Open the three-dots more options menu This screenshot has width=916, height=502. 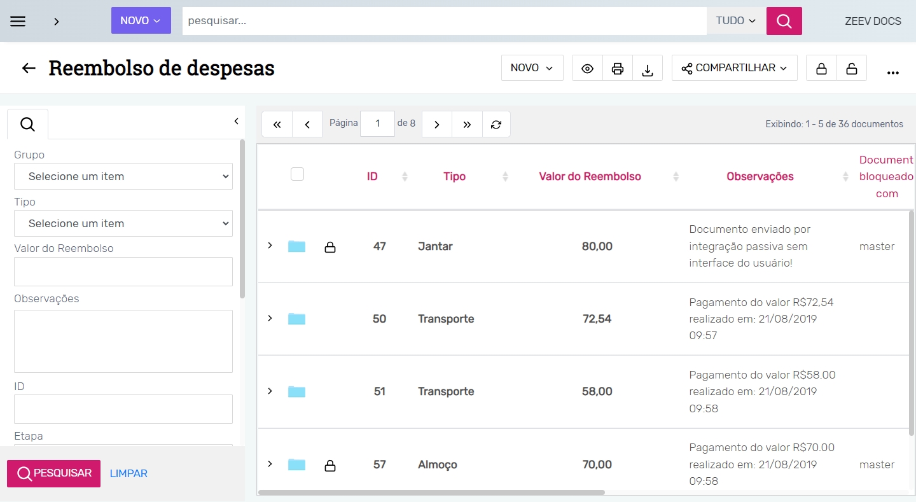(x=892, y=72)
